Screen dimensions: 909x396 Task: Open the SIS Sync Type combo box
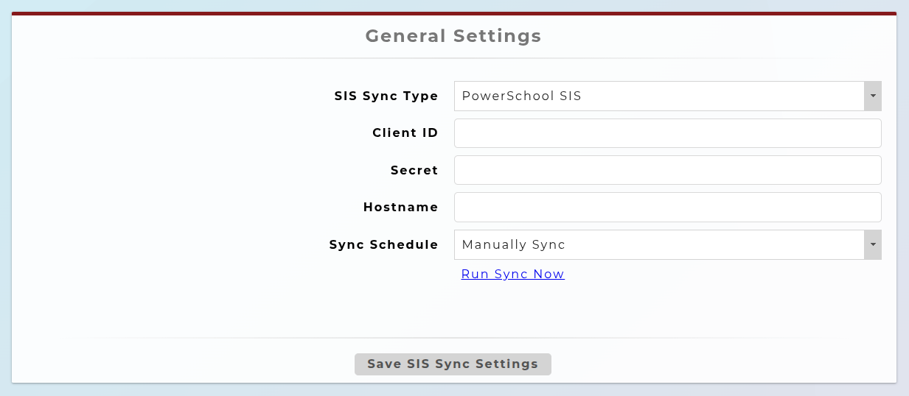(x=667, y=96)
